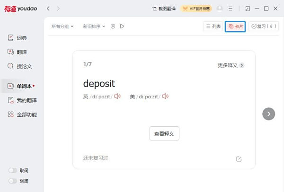The width and height of the screenshot is (284, 192).
Task: Open the hamburger main menu
Action: pos(231,9)
